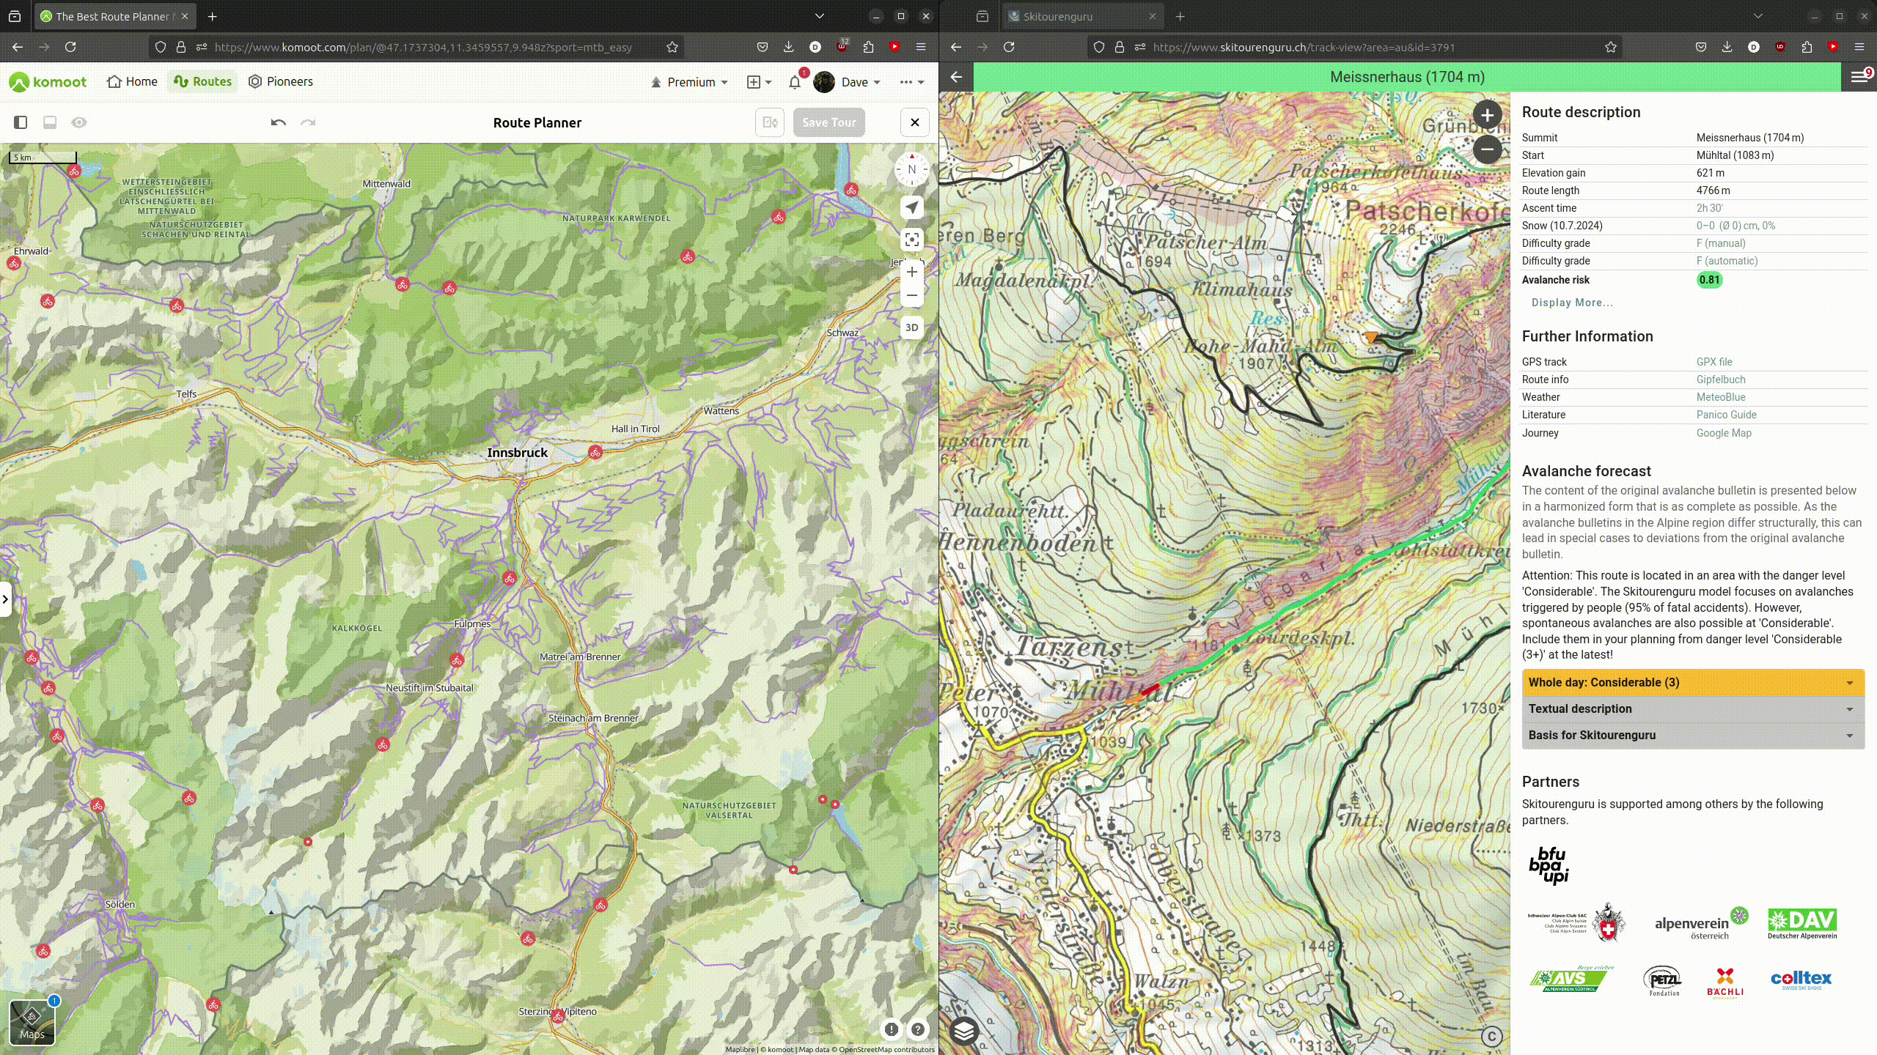Open komoot map help question icon
This screenshot has height=1055, width=1877.
[918, 1029]
